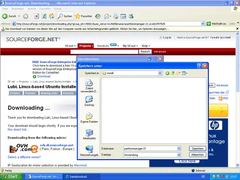Open the Datei menu
The width and height of the screenshot is (240, 180).
5,9
